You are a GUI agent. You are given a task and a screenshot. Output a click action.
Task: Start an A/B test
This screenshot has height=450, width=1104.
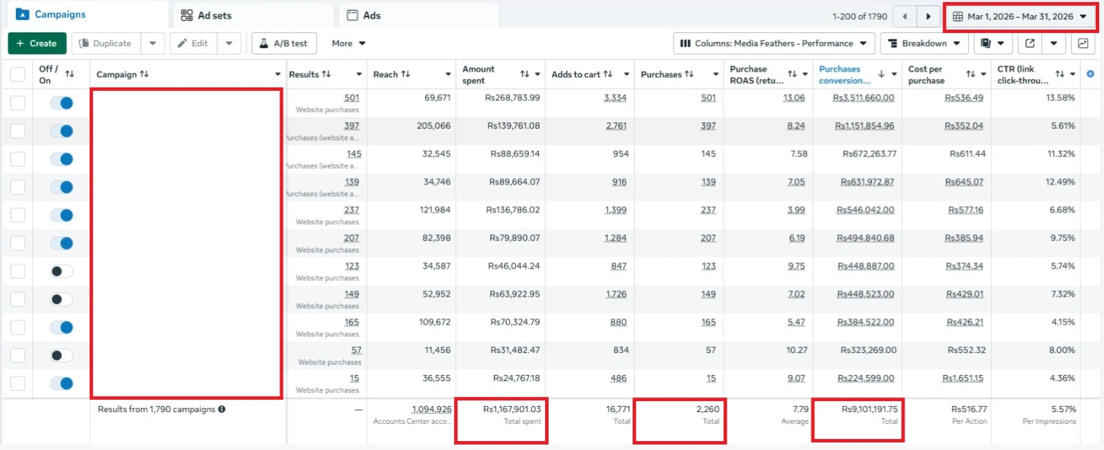284,43
